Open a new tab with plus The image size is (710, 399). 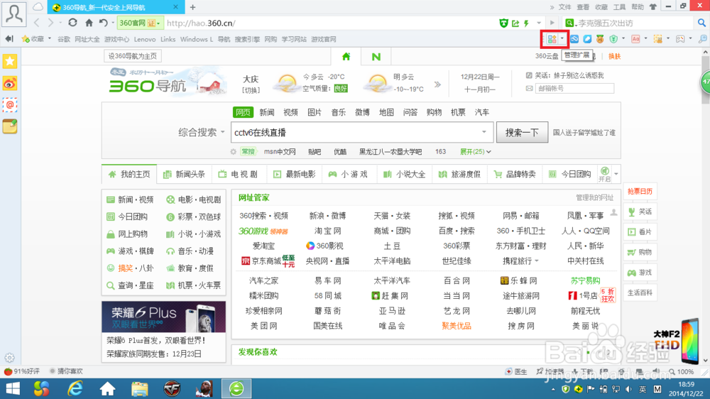[193, 7]
